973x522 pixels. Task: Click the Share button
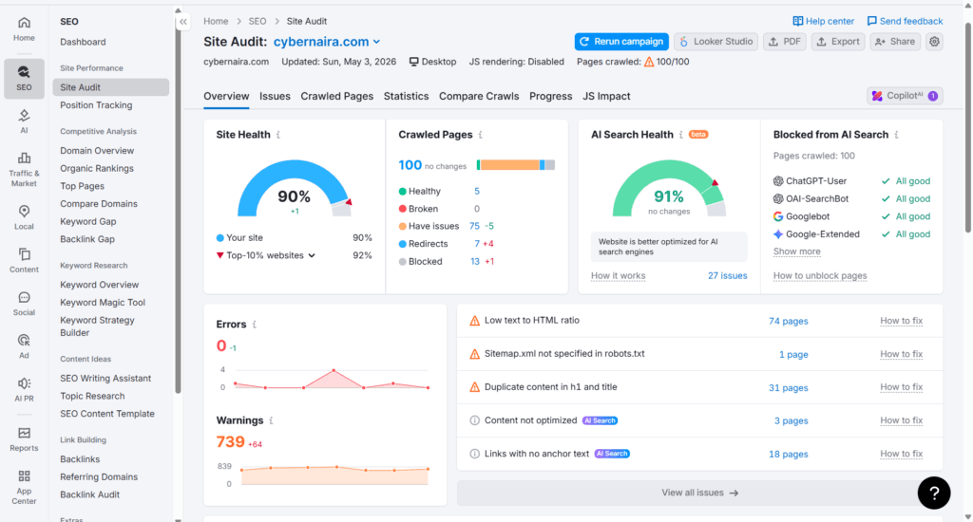895,42
